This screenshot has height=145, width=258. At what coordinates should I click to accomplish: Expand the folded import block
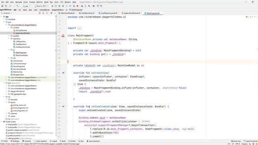click(x=79, y=28)
